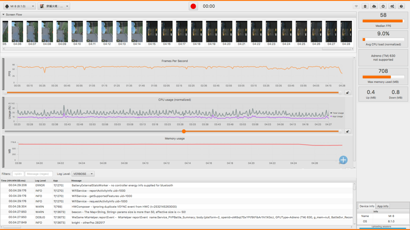The width and height of the screenshot is (410, 230).
Task: Select the 04:15 screenshot thumbnail
Action: click(152, 32)
